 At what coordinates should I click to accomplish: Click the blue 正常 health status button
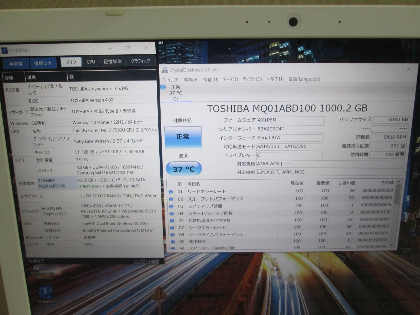[x=183, y=137]
